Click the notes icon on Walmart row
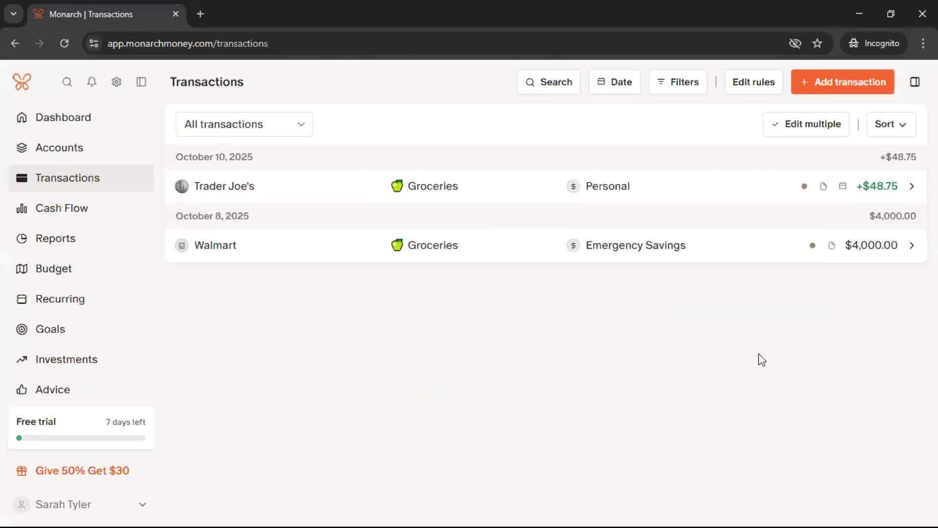938x528 pixels. tap(831, 245)
